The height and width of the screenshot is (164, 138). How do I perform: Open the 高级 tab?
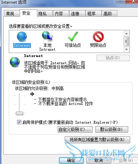pyautogui.click(x=107, y=14)
